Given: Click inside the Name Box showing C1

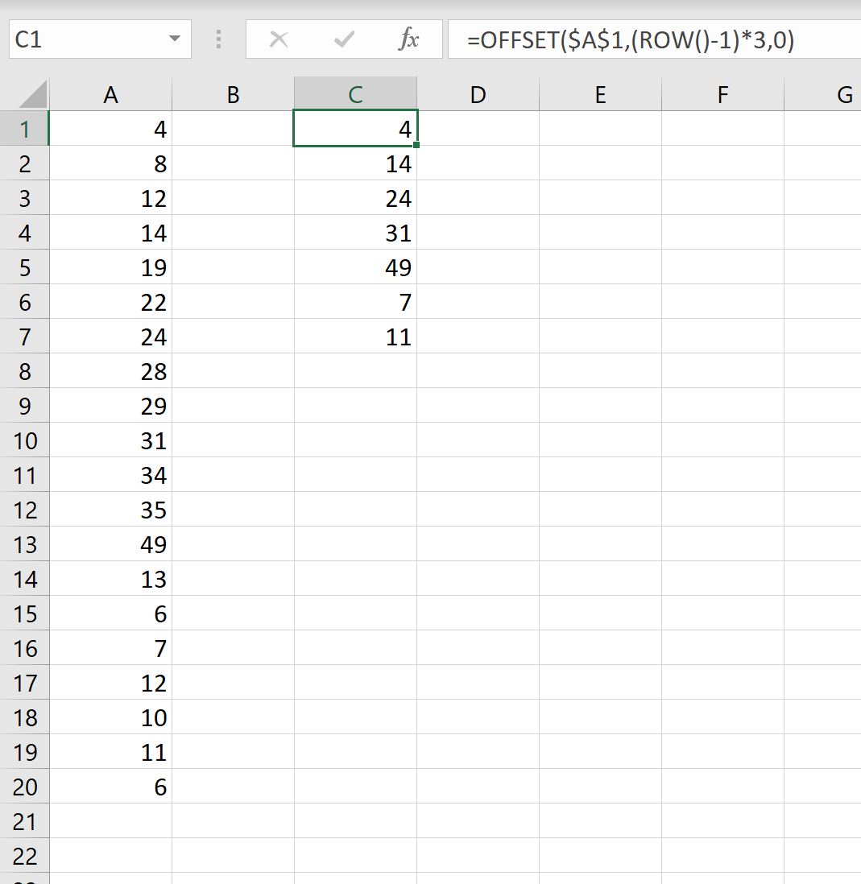Looking at the screenshot, I should (81, 39).
